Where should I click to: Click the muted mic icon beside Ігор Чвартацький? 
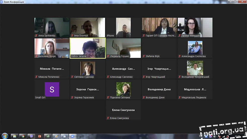coord(144,77)
